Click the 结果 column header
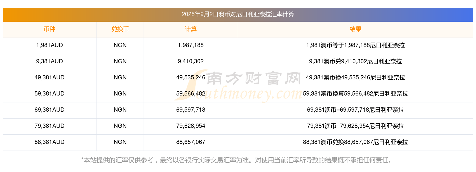This screenshot has width=476, height=172. [x=355, y=29]
